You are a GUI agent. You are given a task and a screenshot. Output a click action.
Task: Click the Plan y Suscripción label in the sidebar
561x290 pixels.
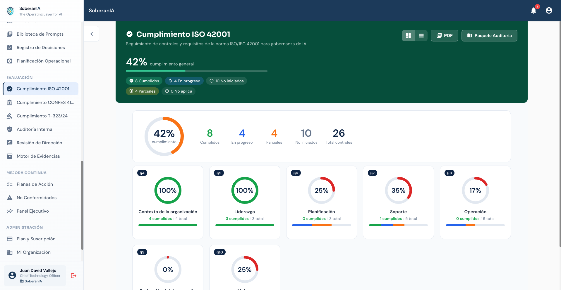pyautogui.click(x=36, y=239)
